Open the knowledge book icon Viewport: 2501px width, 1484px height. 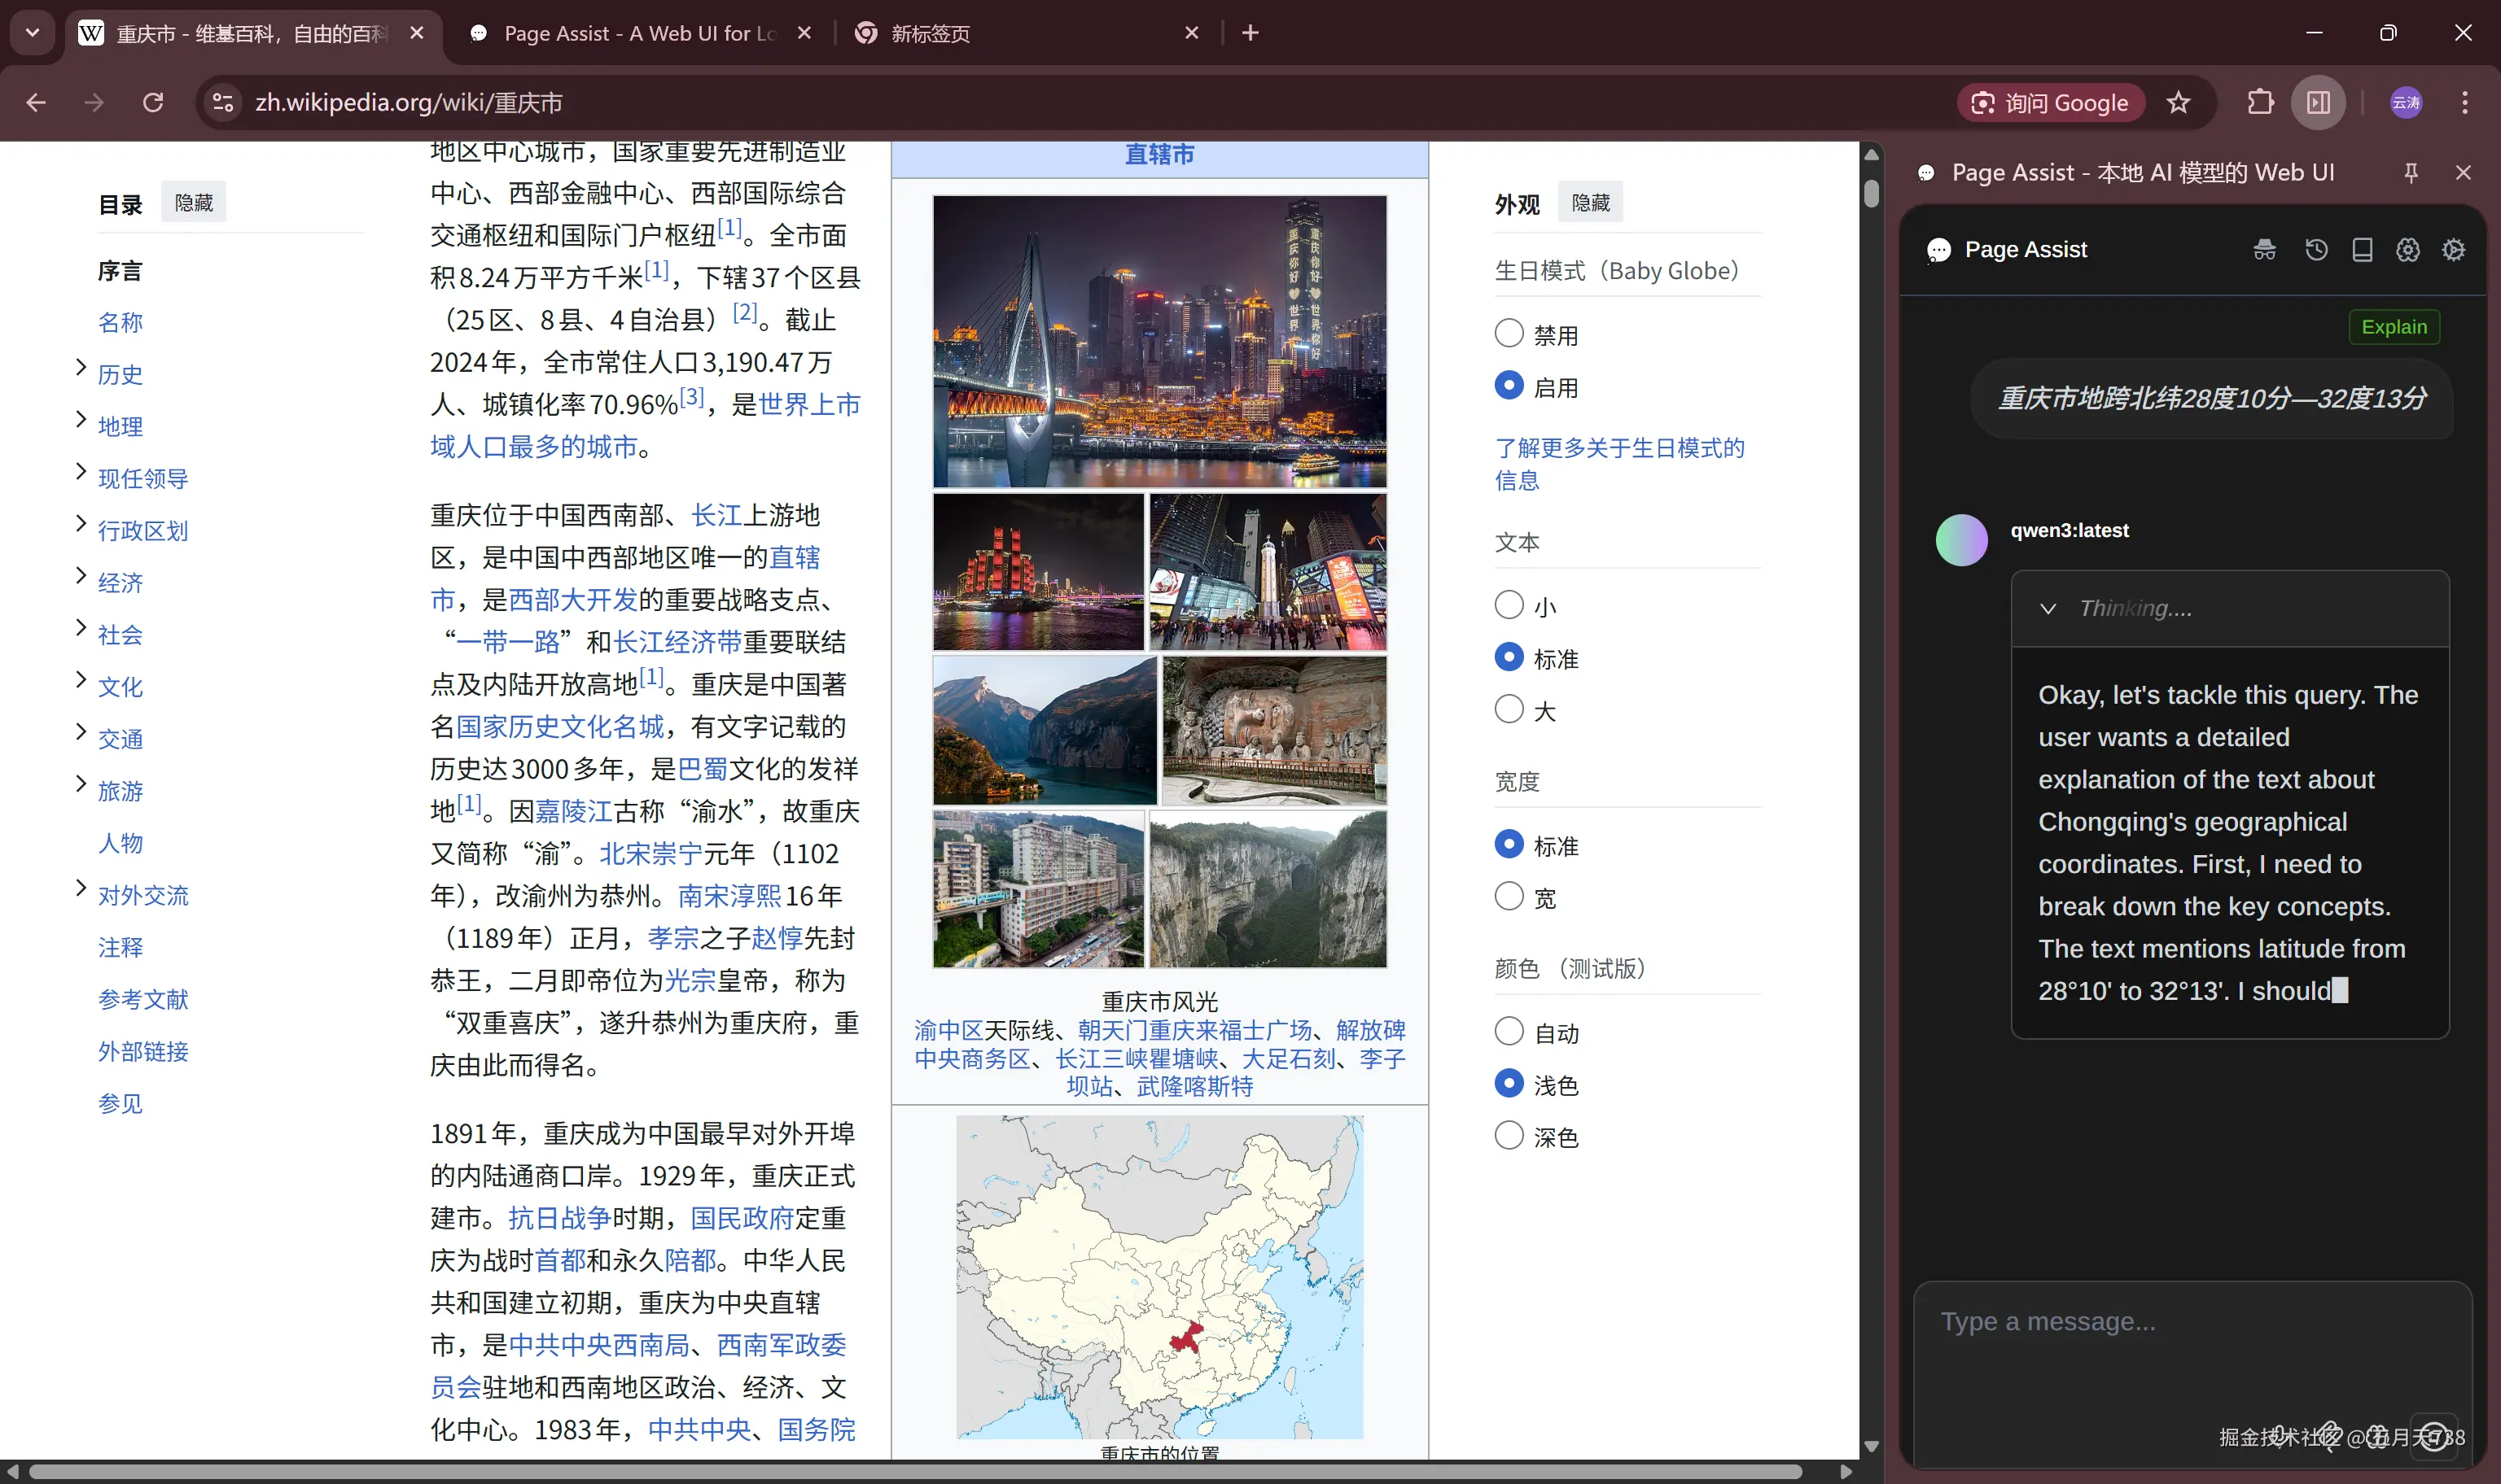pyautogui.click(x=2362, y=250)
